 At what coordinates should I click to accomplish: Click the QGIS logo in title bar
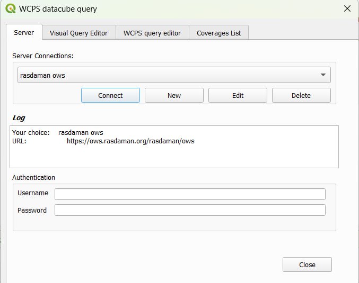click(10, 9)
